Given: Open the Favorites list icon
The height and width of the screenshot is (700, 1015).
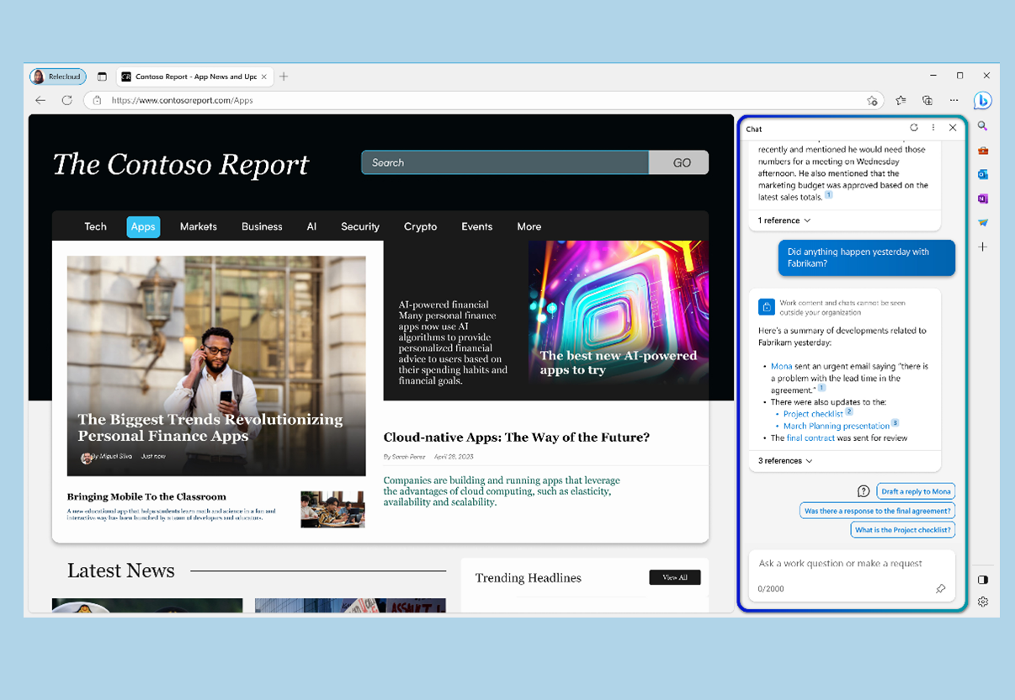Looking at the screenshot, I should pyautogui.click(x=901, y=100).
